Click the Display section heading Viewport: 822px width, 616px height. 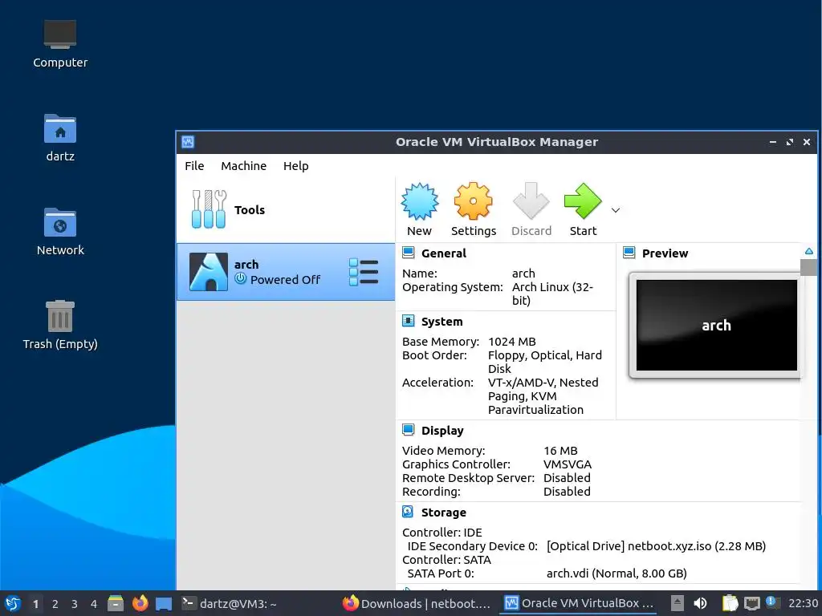(x=442, y=431)
